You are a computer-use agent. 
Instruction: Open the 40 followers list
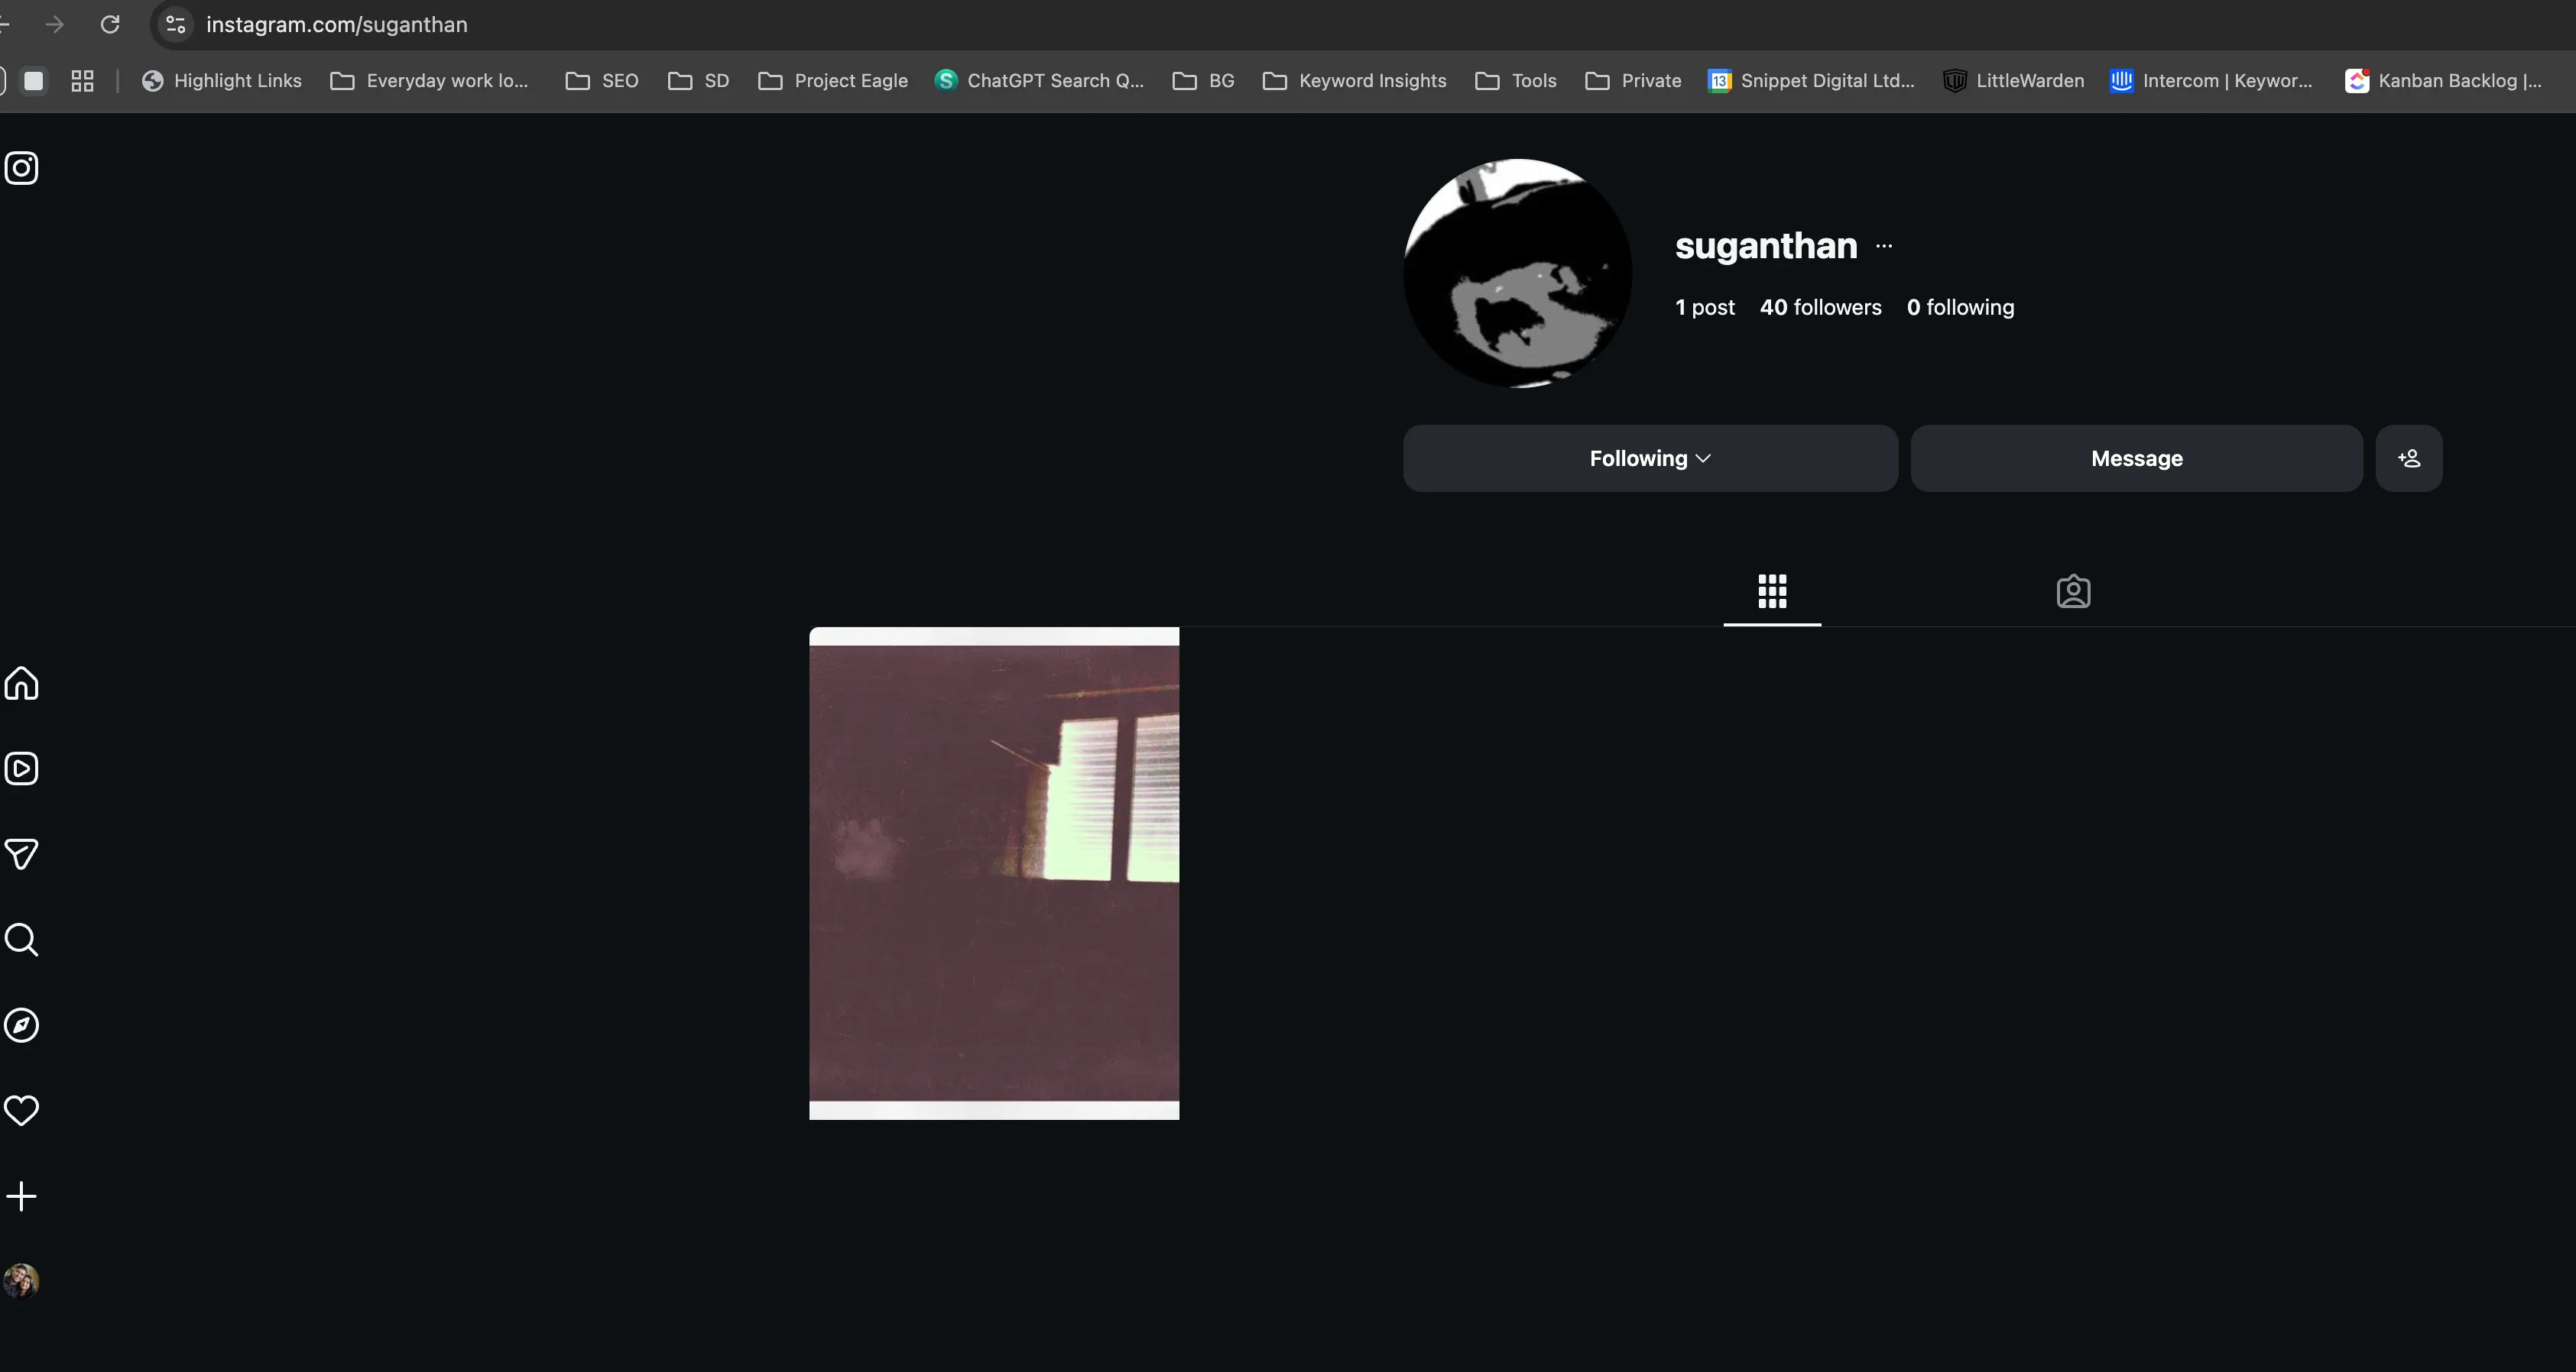pyautogui.click(x=1820, y=308)
